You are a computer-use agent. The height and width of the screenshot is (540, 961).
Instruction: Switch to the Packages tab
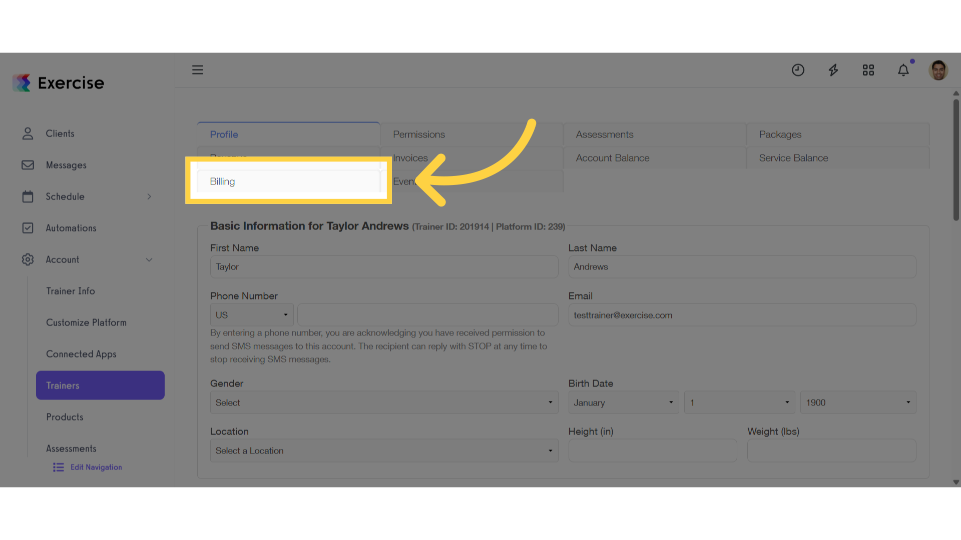click(x=838, y=134)
